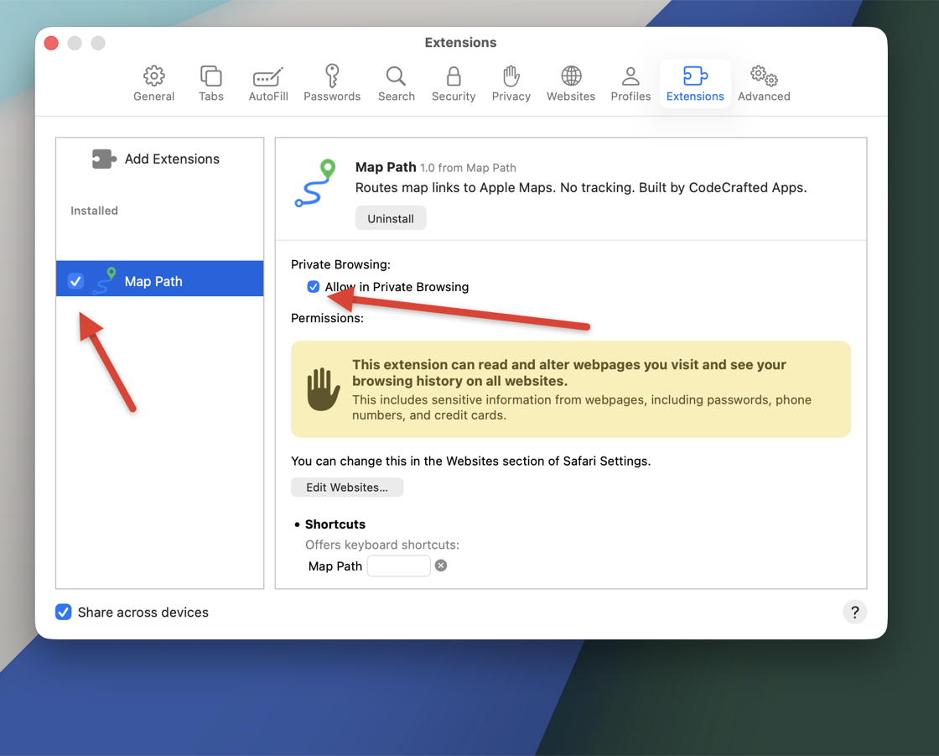Open the Websites settings pane
Viewport: 939px width, 756px height.
[571, 84]
